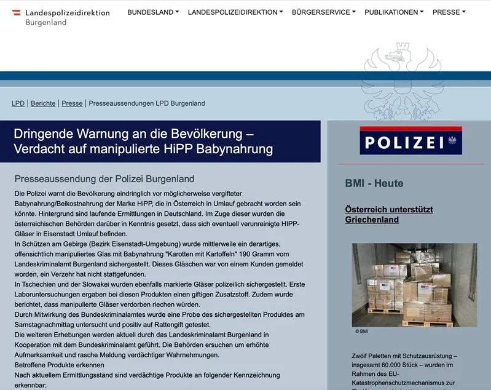This screenshot has width=491, height=390.
Task: Click the POLIZEI banner logo
Action: 410,141
